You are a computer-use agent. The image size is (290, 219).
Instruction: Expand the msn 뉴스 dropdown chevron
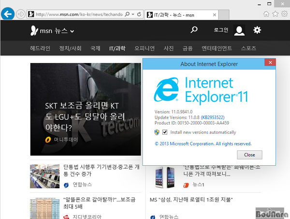(72, 31)
